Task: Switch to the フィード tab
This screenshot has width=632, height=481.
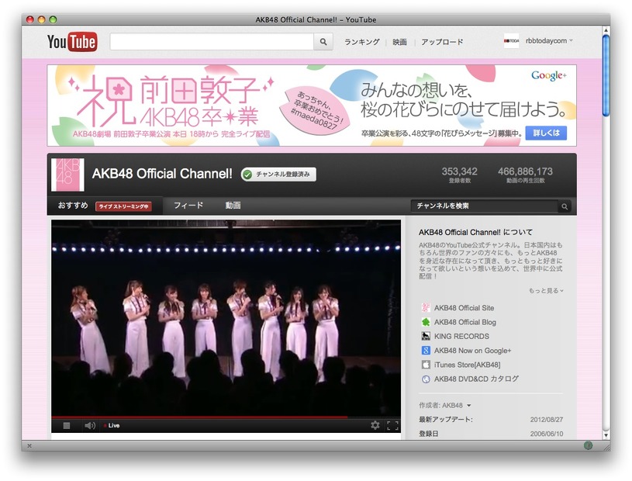Action: click(x=188, y=206)
